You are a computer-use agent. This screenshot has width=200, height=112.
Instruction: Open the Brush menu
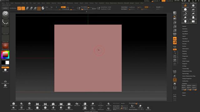7,3
